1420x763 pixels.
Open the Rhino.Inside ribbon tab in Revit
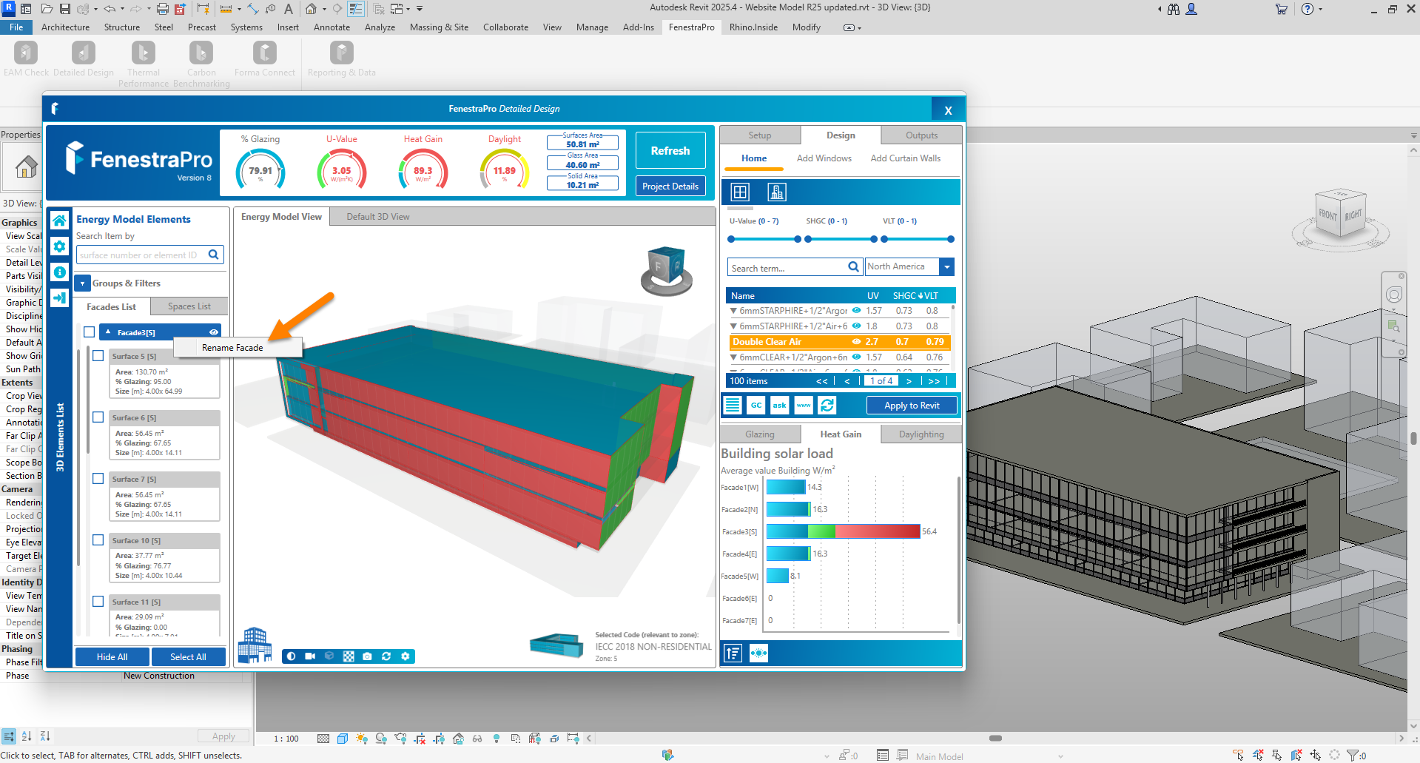pos(753,27)
